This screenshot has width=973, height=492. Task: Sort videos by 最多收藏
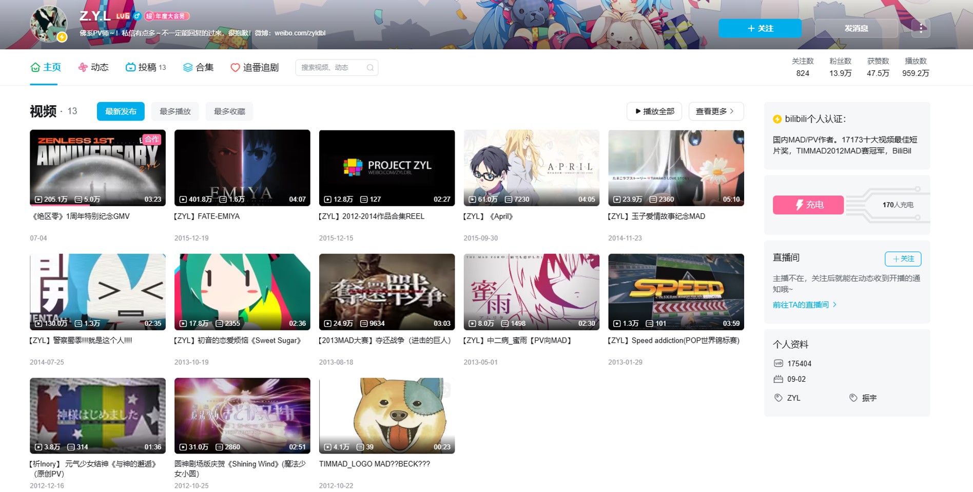[x=229, y=111]
